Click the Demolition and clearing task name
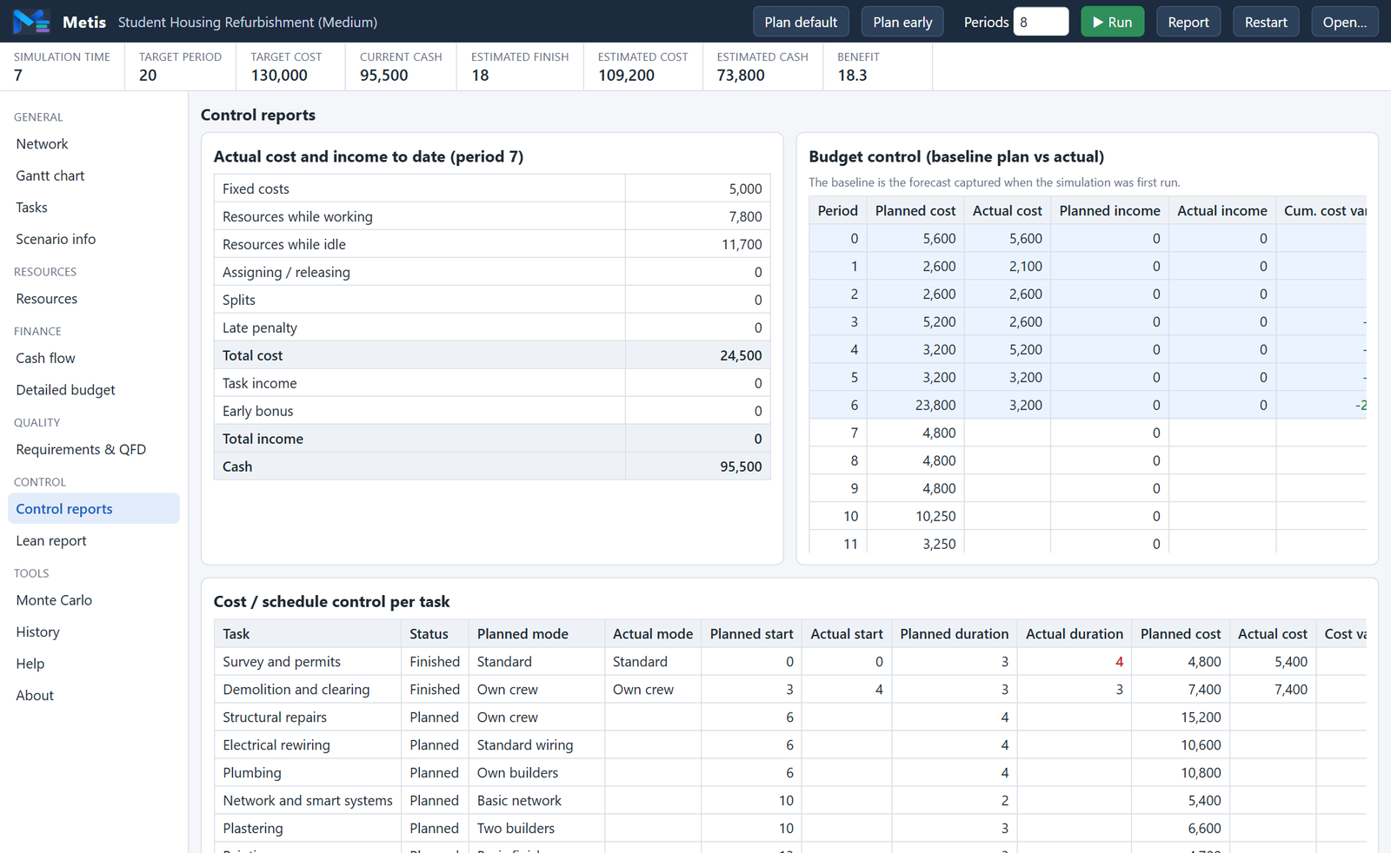Viewport: 1391px width, 853px height. point(296,689)
